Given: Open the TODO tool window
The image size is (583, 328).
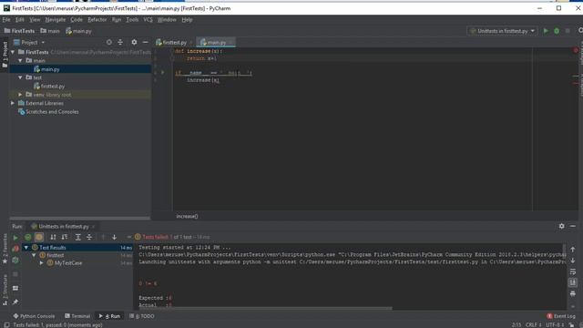Looking at the screenshot, I should (142, 316).
